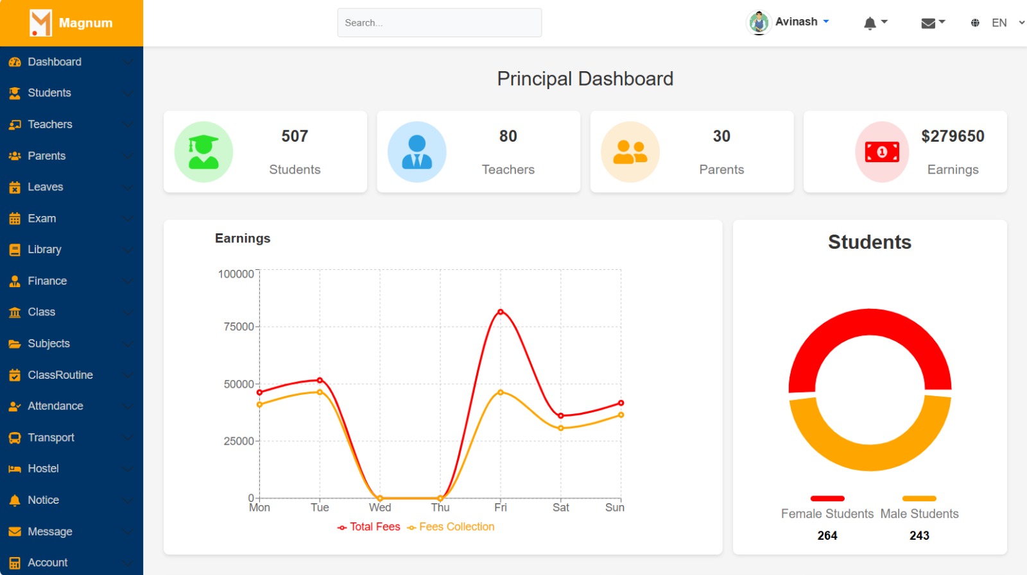Click the Magnum logo icon

[40, 23]
